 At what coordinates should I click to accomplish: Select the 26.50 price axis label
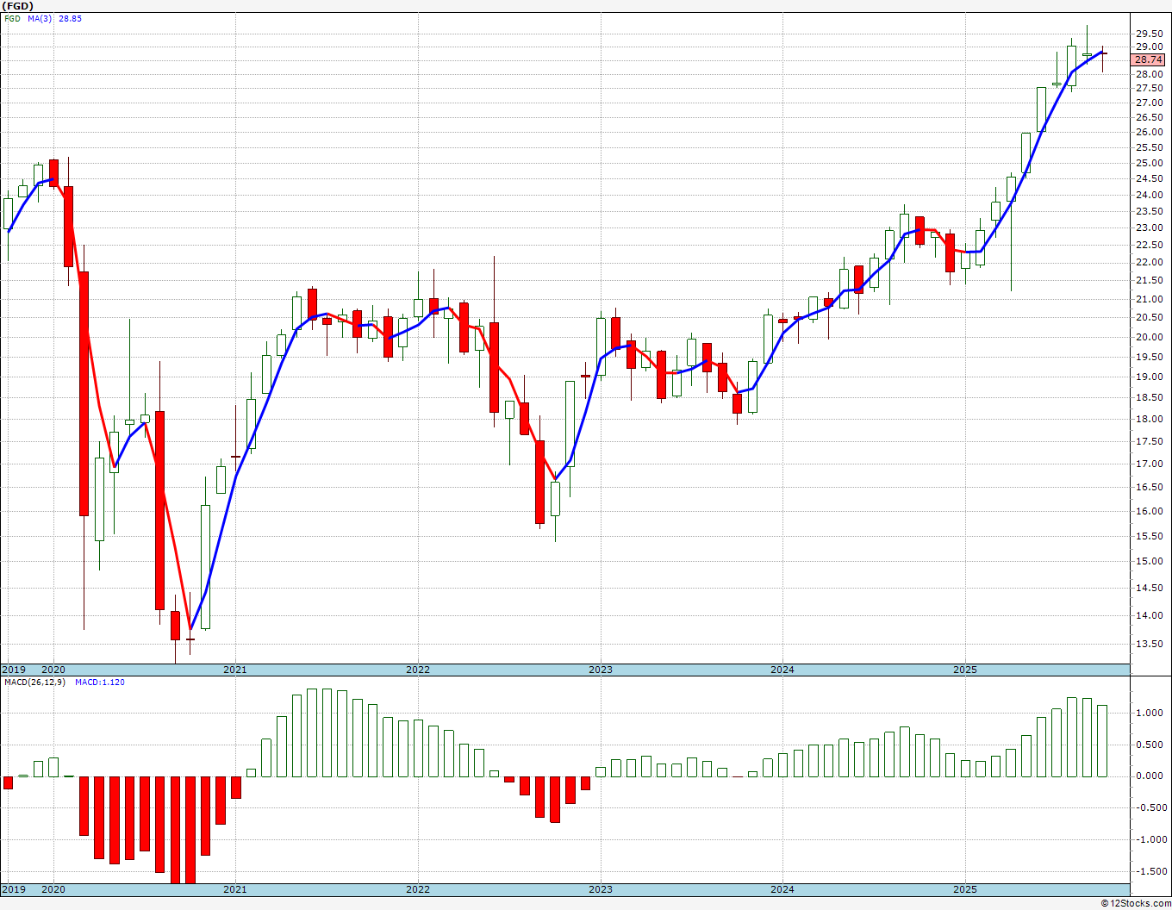(x=1149, y=117)
